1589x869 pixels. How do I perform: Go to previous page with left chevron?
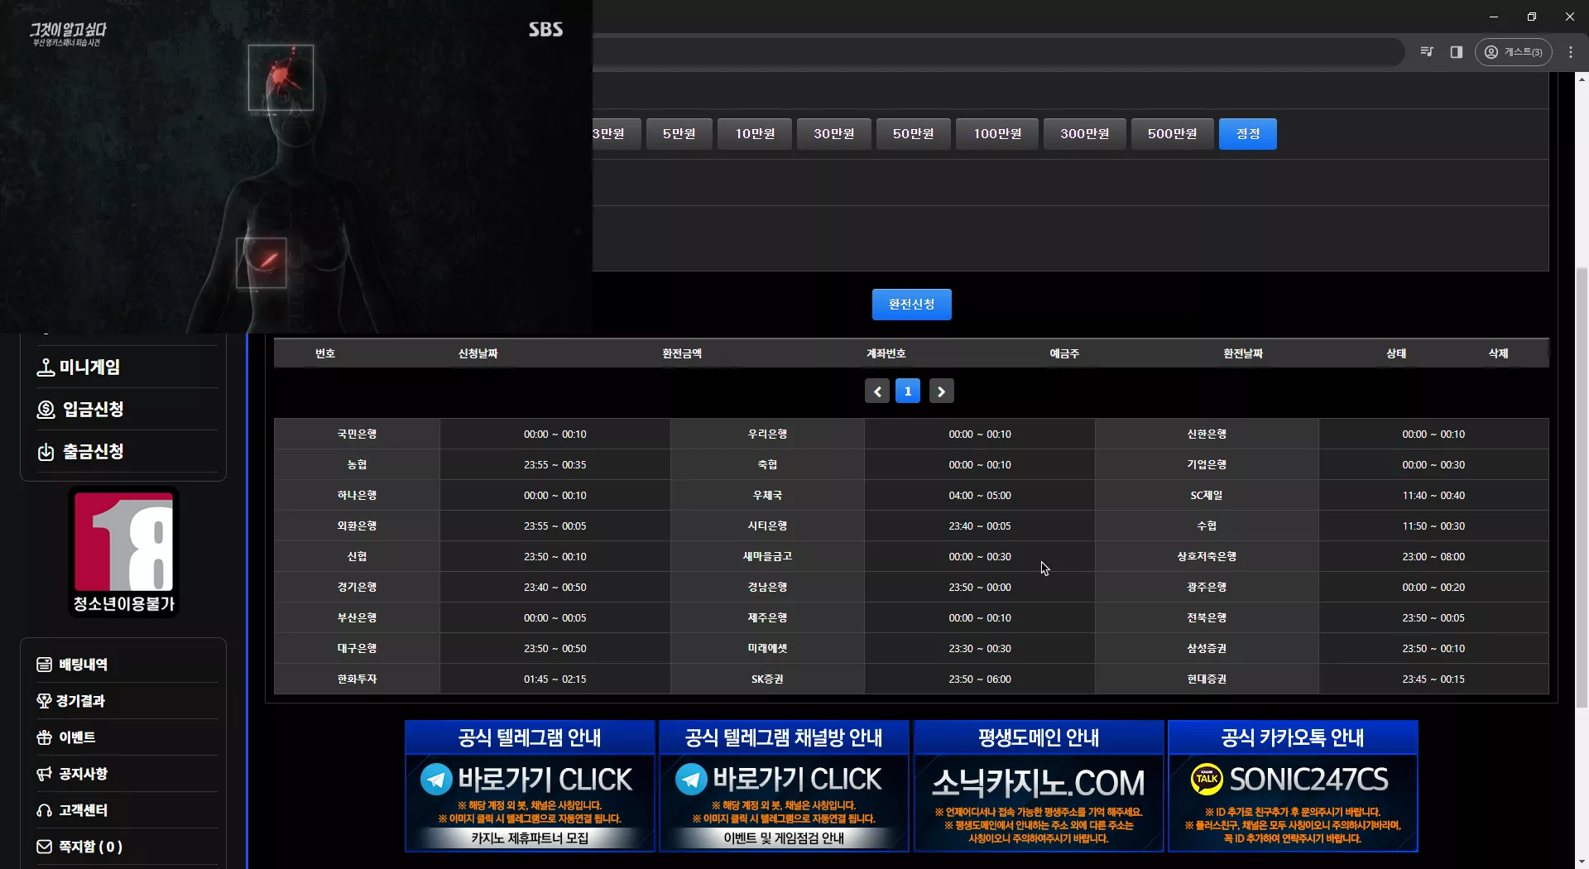[877, 391]
